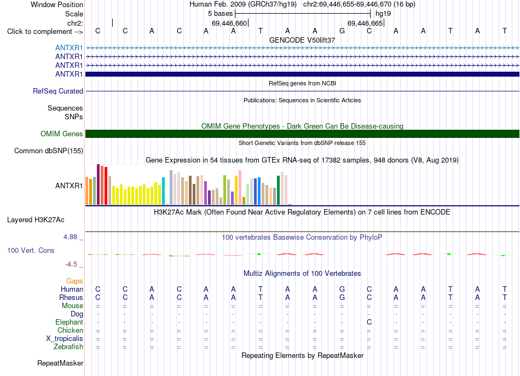Click the hg19 label beside scale bar
The height and width of the screenshot is (376, 520).
[x=383, y=14]
